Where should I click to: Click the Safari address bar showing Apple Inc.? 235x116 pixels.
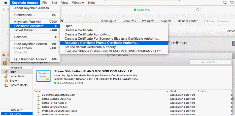142,10
